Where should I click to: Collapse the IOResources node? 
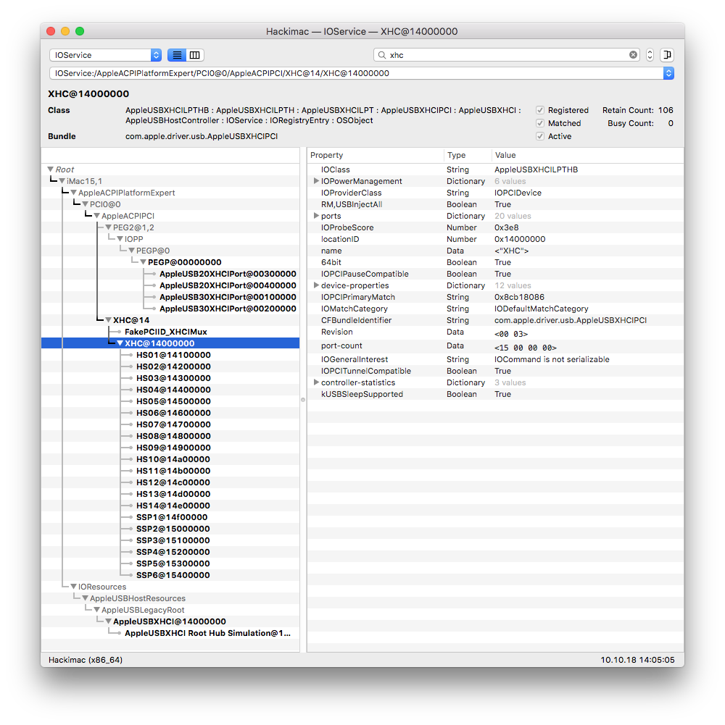tap(74, 586)
